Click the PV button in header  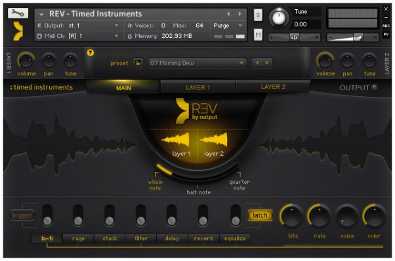coord(386,35)
